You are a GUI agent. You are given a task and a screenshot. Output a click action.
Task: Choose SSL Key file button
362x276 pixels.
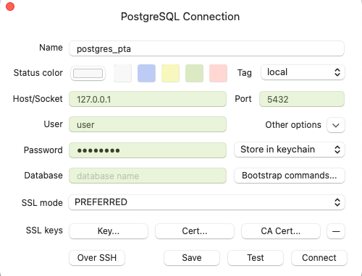point(109,231)
